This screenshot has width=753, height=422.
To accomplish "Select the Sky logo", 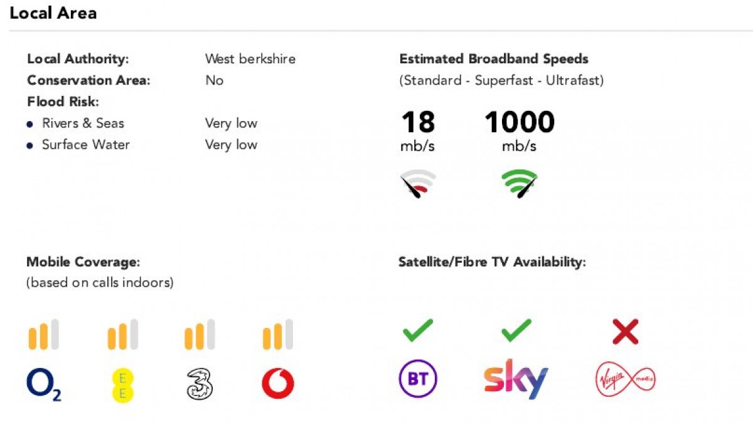I will point(516,379).
